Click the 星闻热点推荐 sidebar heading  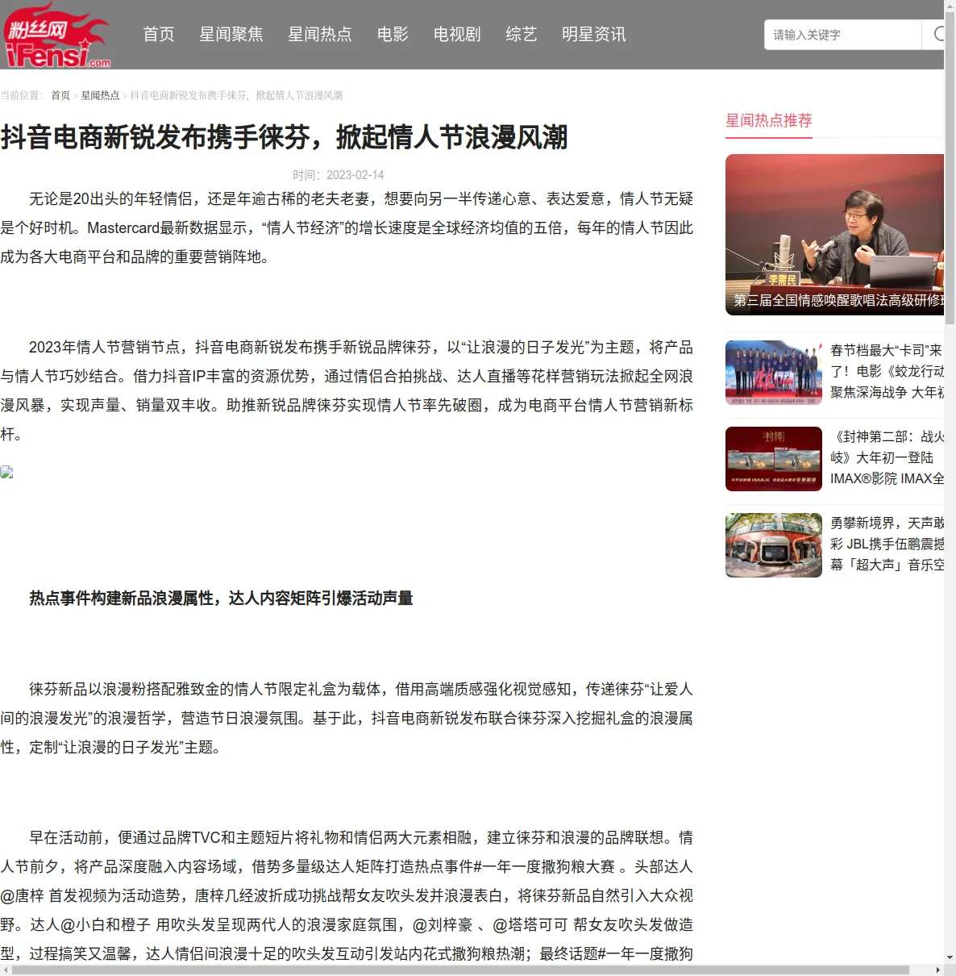pos(769,120)
